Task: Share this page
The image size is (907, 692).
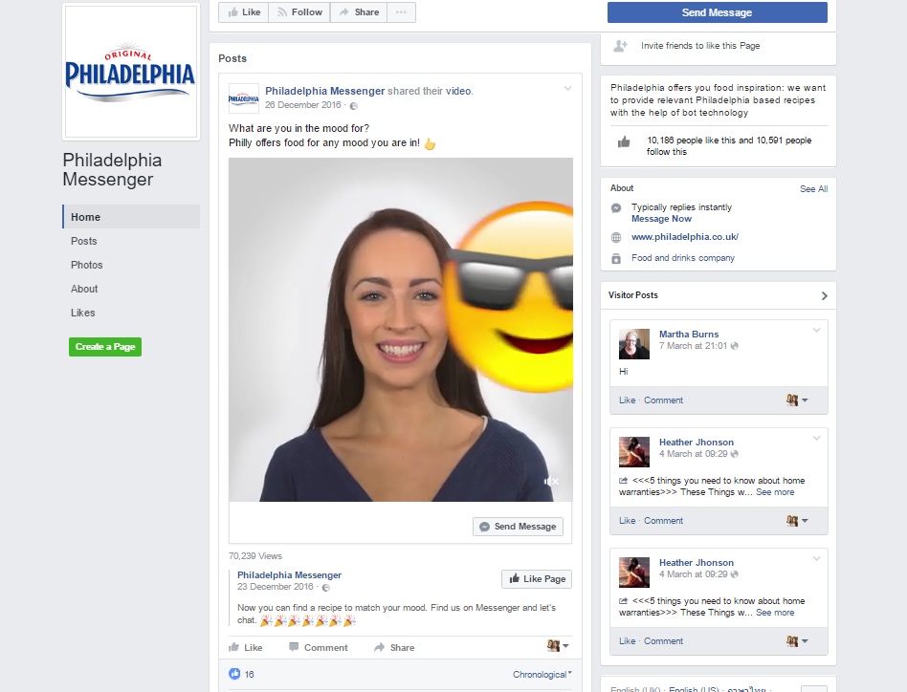Action: point(359,12)
